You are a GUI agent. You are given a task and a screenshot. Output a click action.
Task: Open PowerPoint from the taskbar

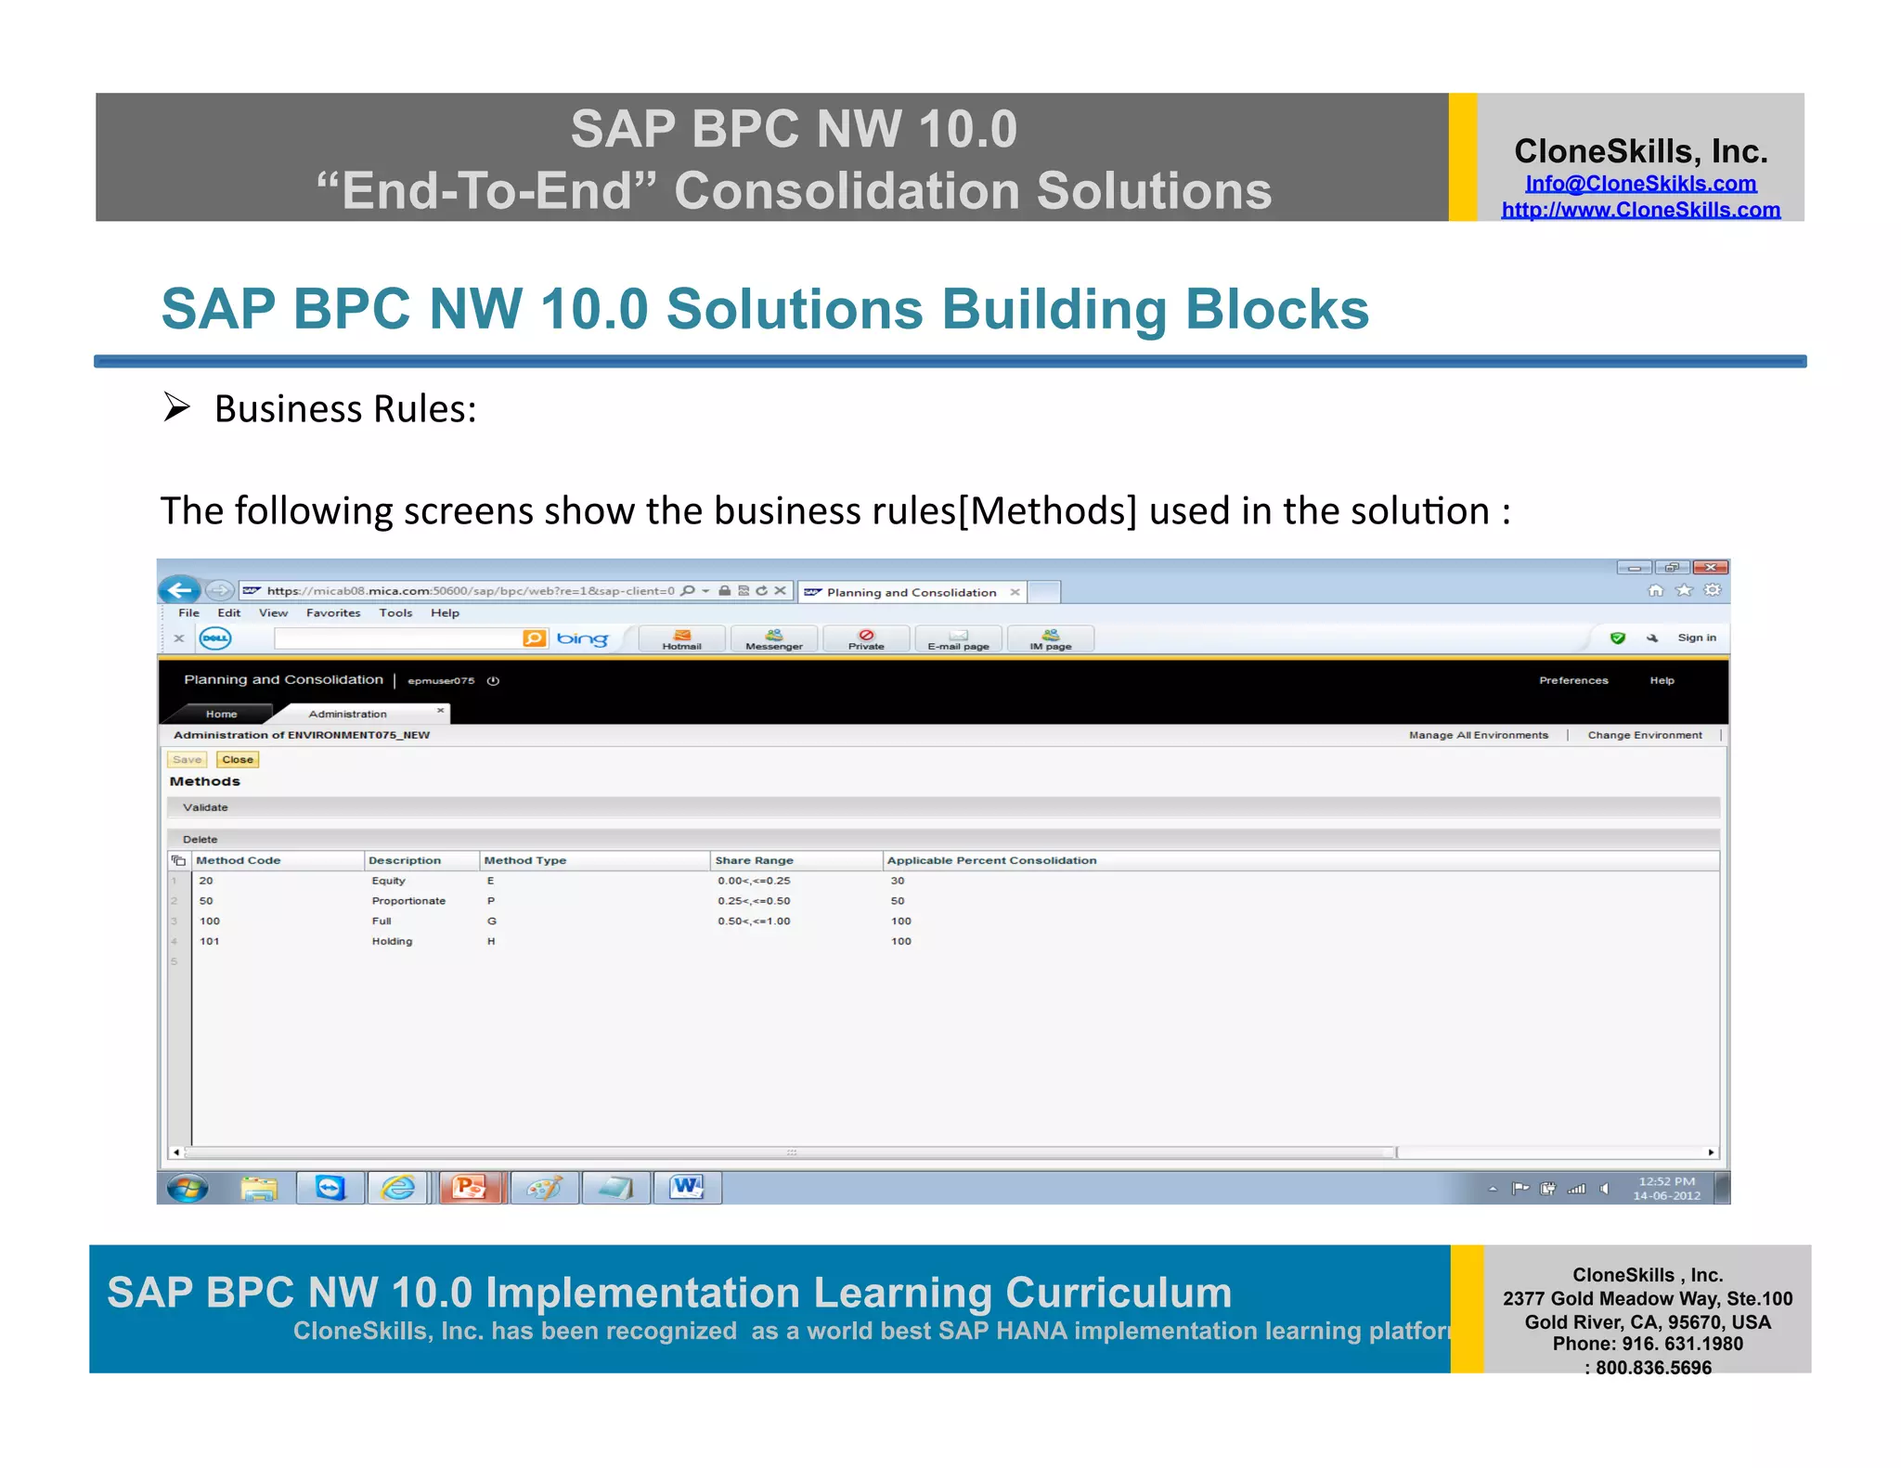(471, 1189)
